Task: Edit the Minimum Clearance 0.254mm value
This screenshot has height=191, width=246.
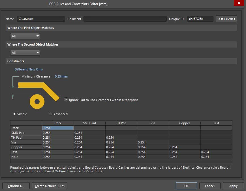Action: click(61, 76)
